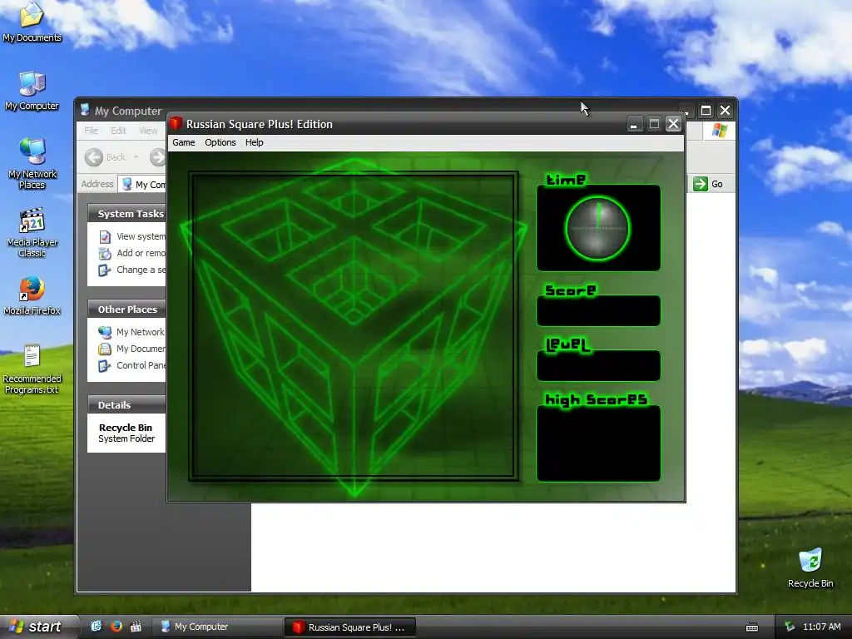Click Show Desktop quick launch icon

point(97,627)
